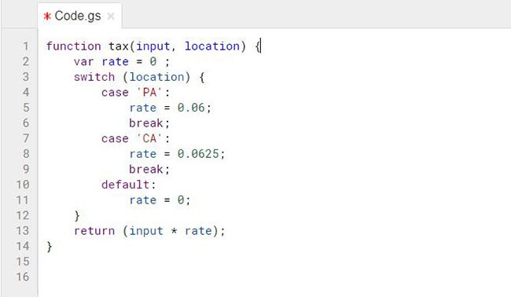Click line number 7 in gutter
Viewport: 511px width, 297px height.
pyautogui.click(x=26, y=138)
